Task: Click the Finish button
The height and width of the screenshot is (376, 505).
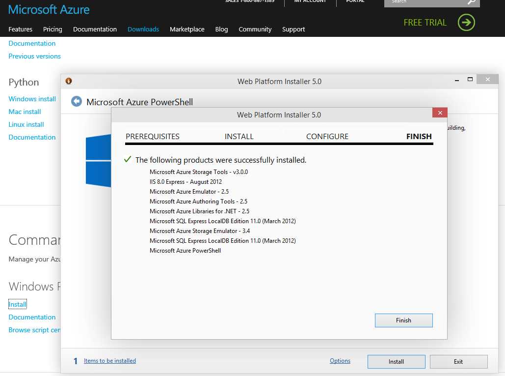Action: pos(403,320)
